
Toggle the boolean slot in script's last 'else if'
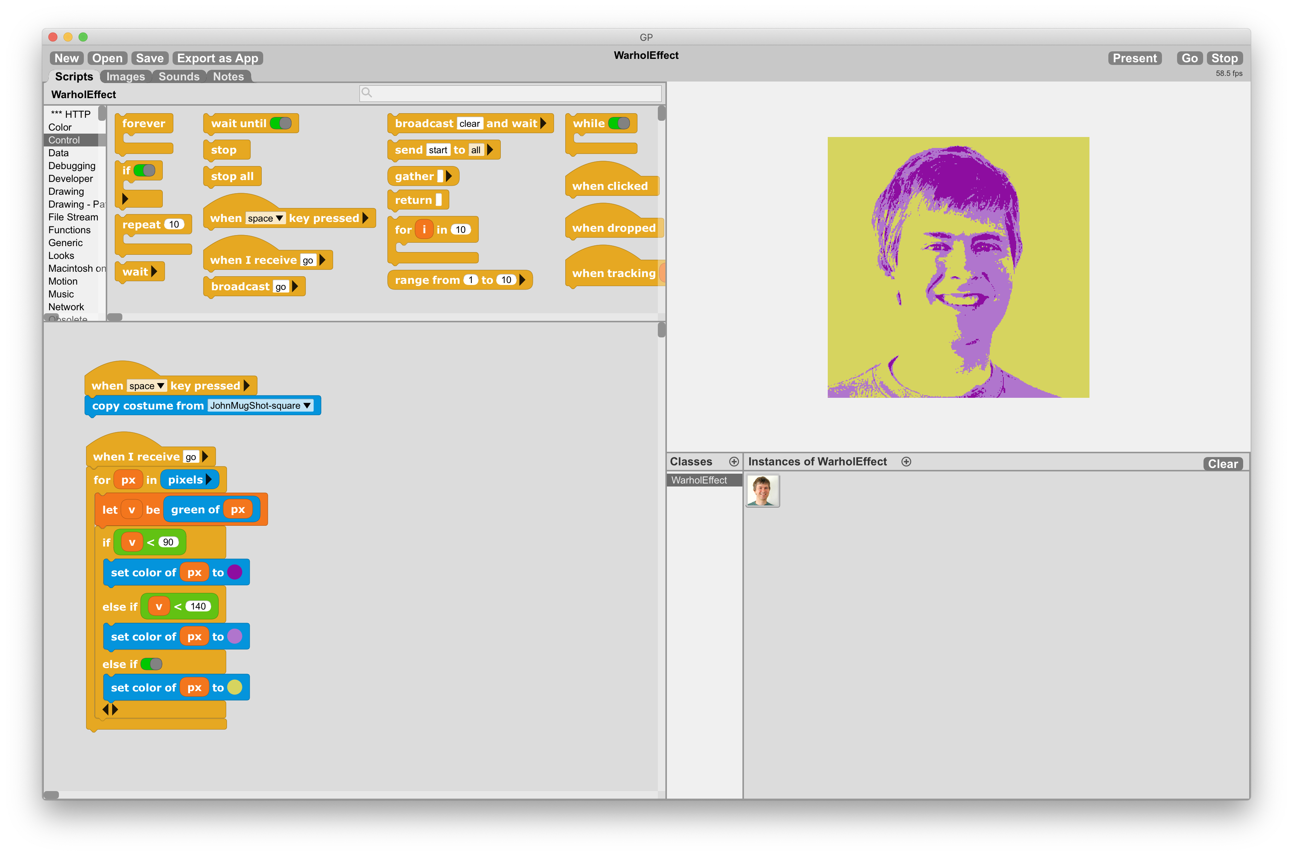coord(151,664)
